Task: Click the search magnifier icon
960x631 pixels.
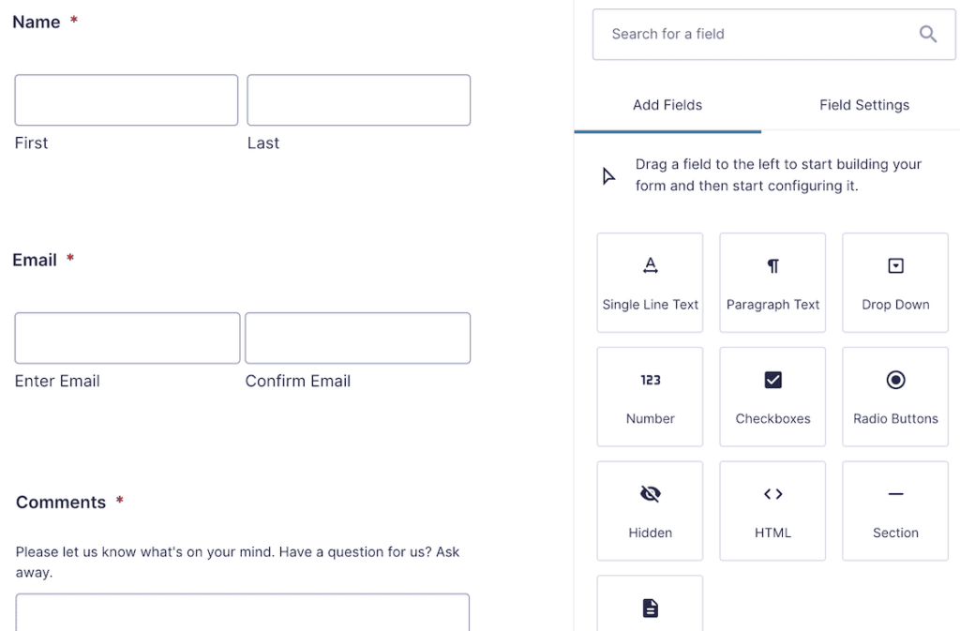Action: [928, 34]
